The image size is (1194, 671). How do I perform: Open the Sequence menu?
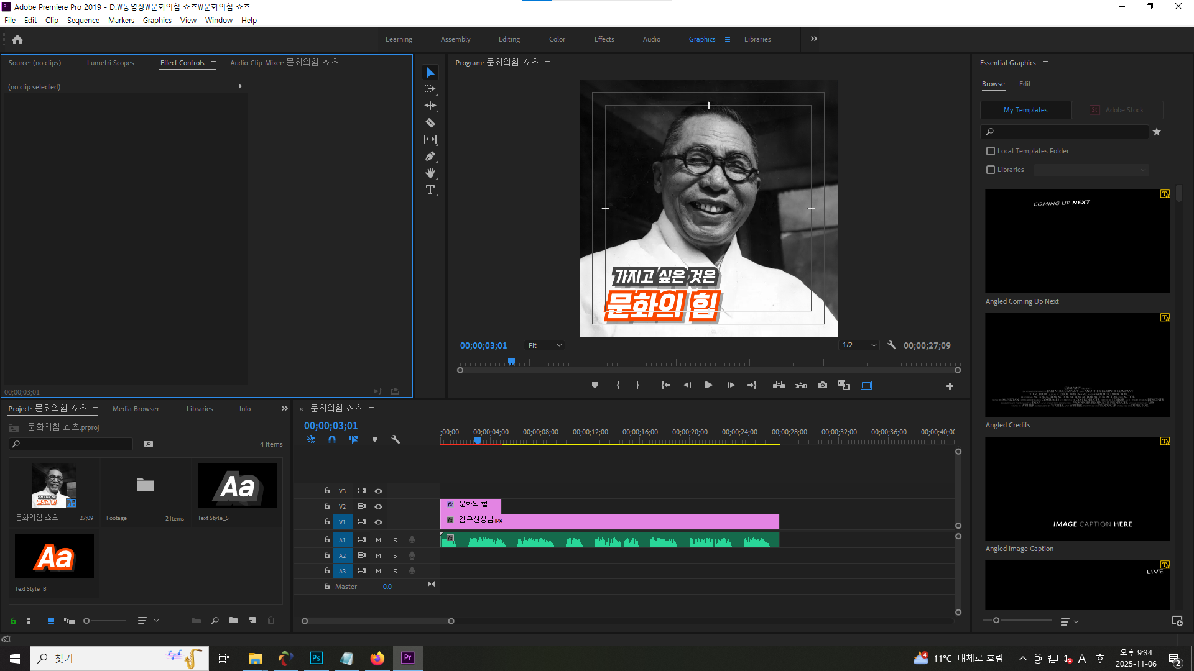pyautogui.click(x=83, y=20)
